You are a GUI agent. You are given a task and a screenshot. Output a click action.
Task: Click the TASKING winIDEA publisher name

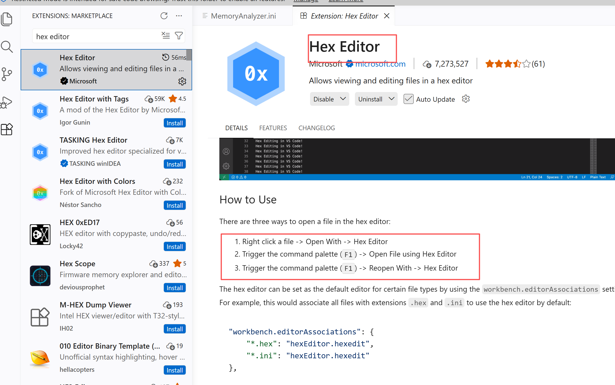click(95, 164)
